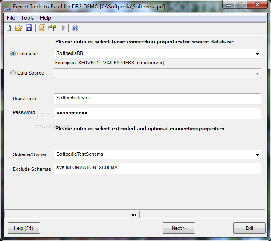This screenshot has width=271, height=241.
Task: Open the File menu
Action: point(11,18)
